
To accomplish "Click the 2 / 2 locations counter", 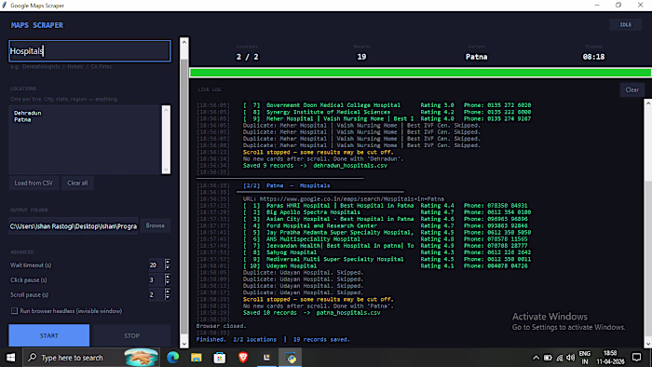I will pyautogui.click(x=248, y=57).
